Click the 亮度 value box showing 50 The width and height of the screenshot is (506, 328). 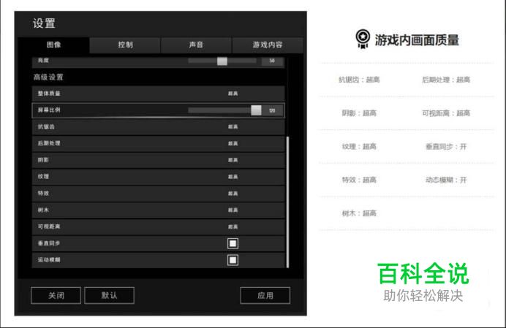point(272,61)
